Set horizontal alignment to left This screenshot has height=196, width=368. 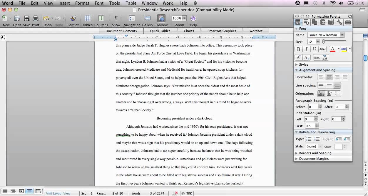(x=321, y=77)
